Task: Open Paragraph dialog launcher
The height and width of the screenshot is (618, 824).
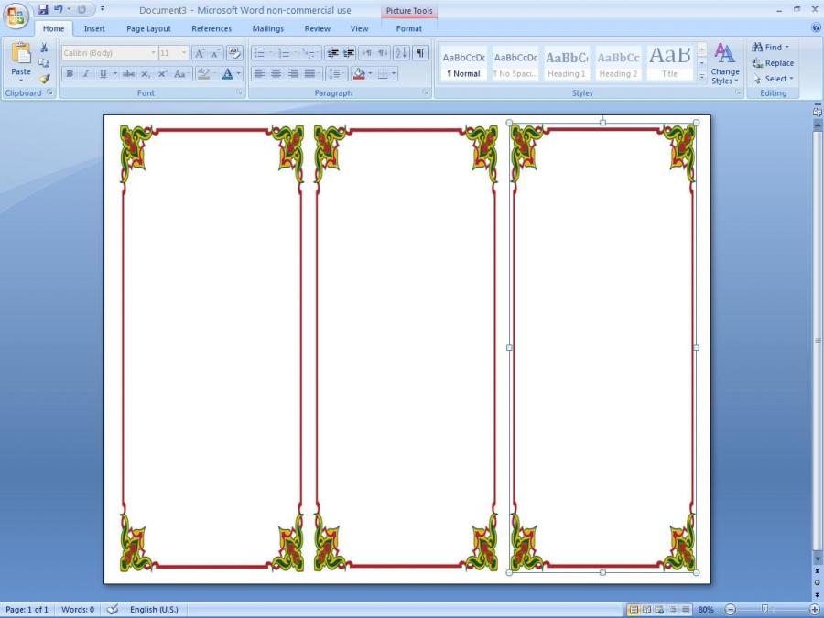Action: 425,93
